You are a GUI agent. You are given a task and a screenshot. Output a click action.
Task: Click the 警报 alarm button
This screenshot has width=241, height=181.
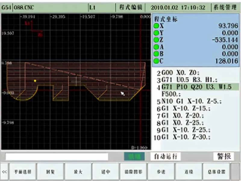pyautogui.click(x=224, y=156)
